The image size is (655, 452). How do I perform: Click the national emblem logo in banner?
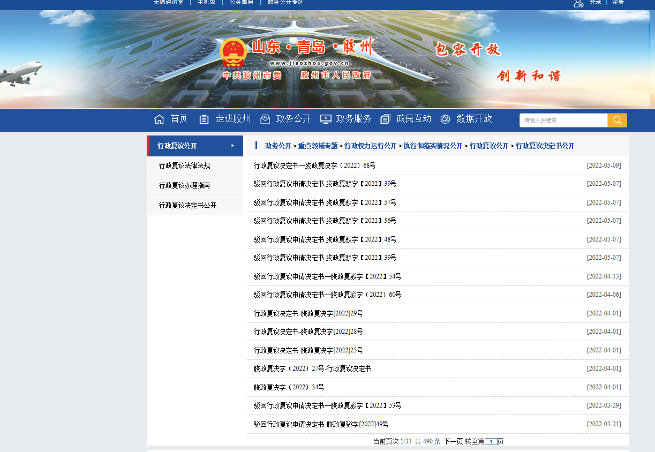tap(234, 53)
